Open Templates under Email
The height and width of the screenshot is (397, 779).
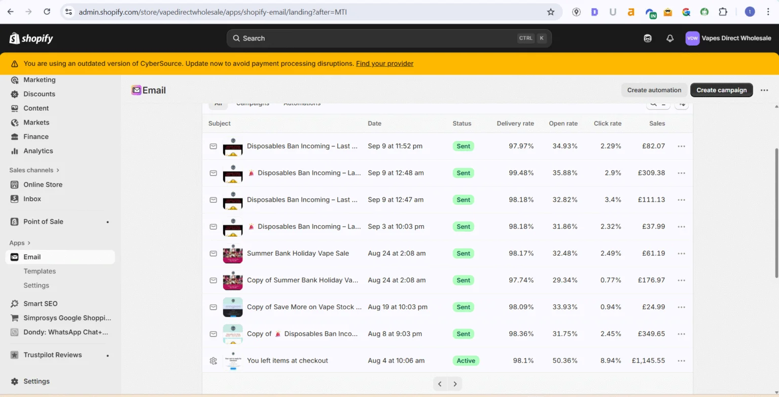pyautogui.click(x=40, y=271)
